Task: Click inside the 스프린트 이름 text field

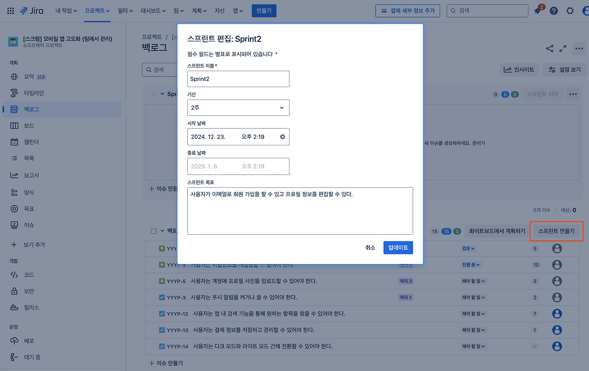Action: (x=238, y=79)
